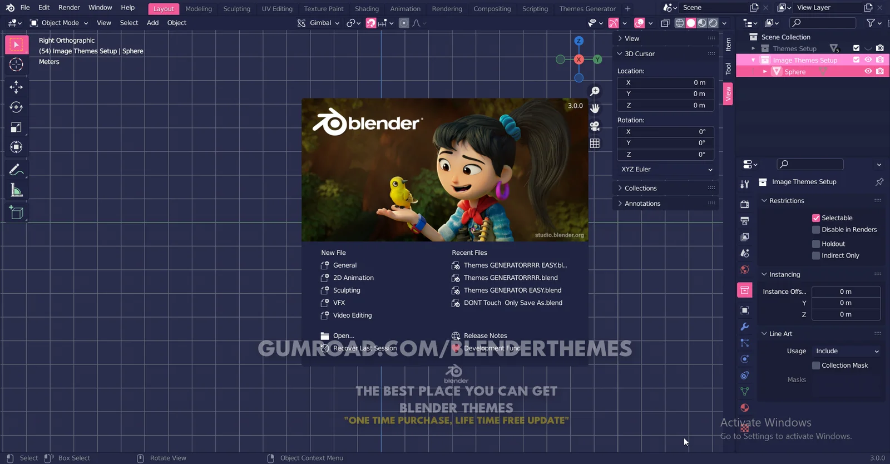
Task: Open the World properties tab
Action: click(745, 270)
